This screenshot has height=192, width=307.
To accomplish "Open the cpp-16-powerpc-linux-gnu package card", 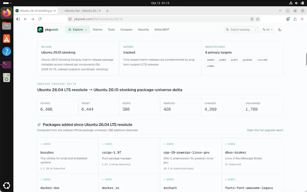I will 191,156.
